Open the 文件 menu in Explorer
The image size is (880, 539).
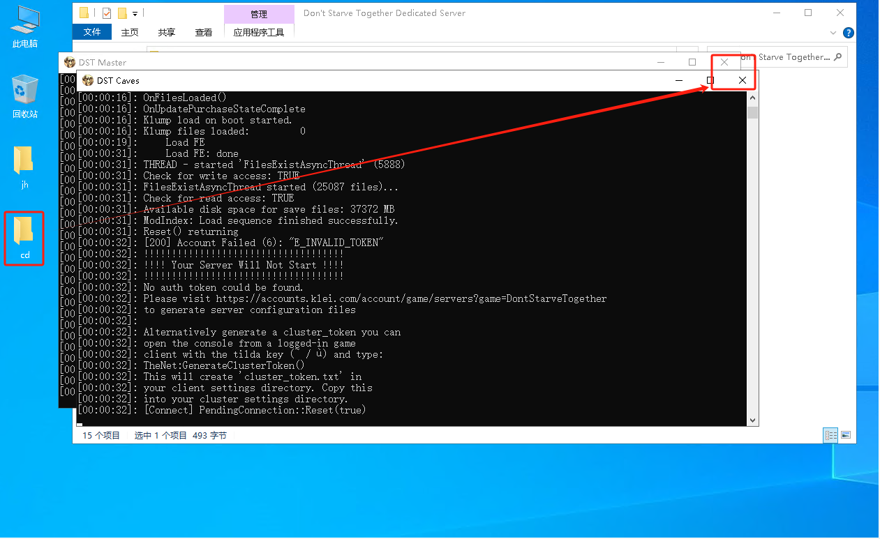point(92,32)
